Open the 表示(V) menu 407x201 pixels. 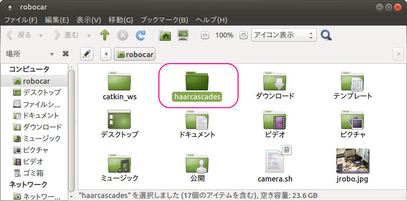(x=89, y=20)
